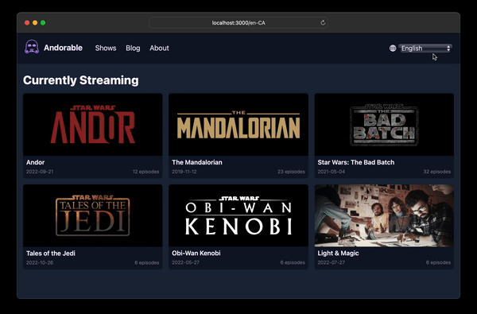Click the 2022-07-27 date text
The height and width of the screenshot is (314, 477).
click(x=332, y=262)
